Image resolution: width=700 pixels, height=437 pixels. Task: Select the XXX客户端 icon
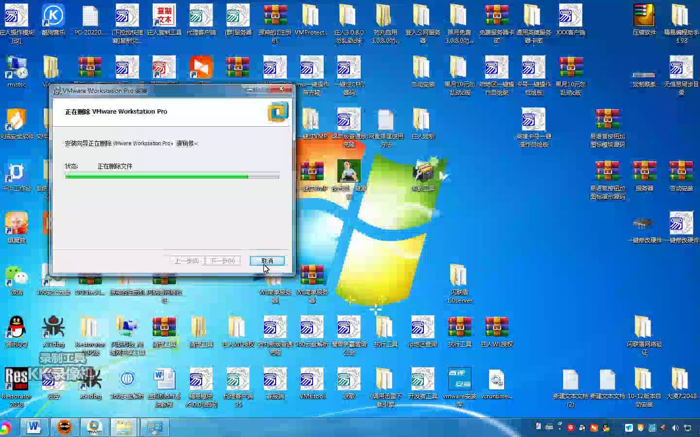571,20
